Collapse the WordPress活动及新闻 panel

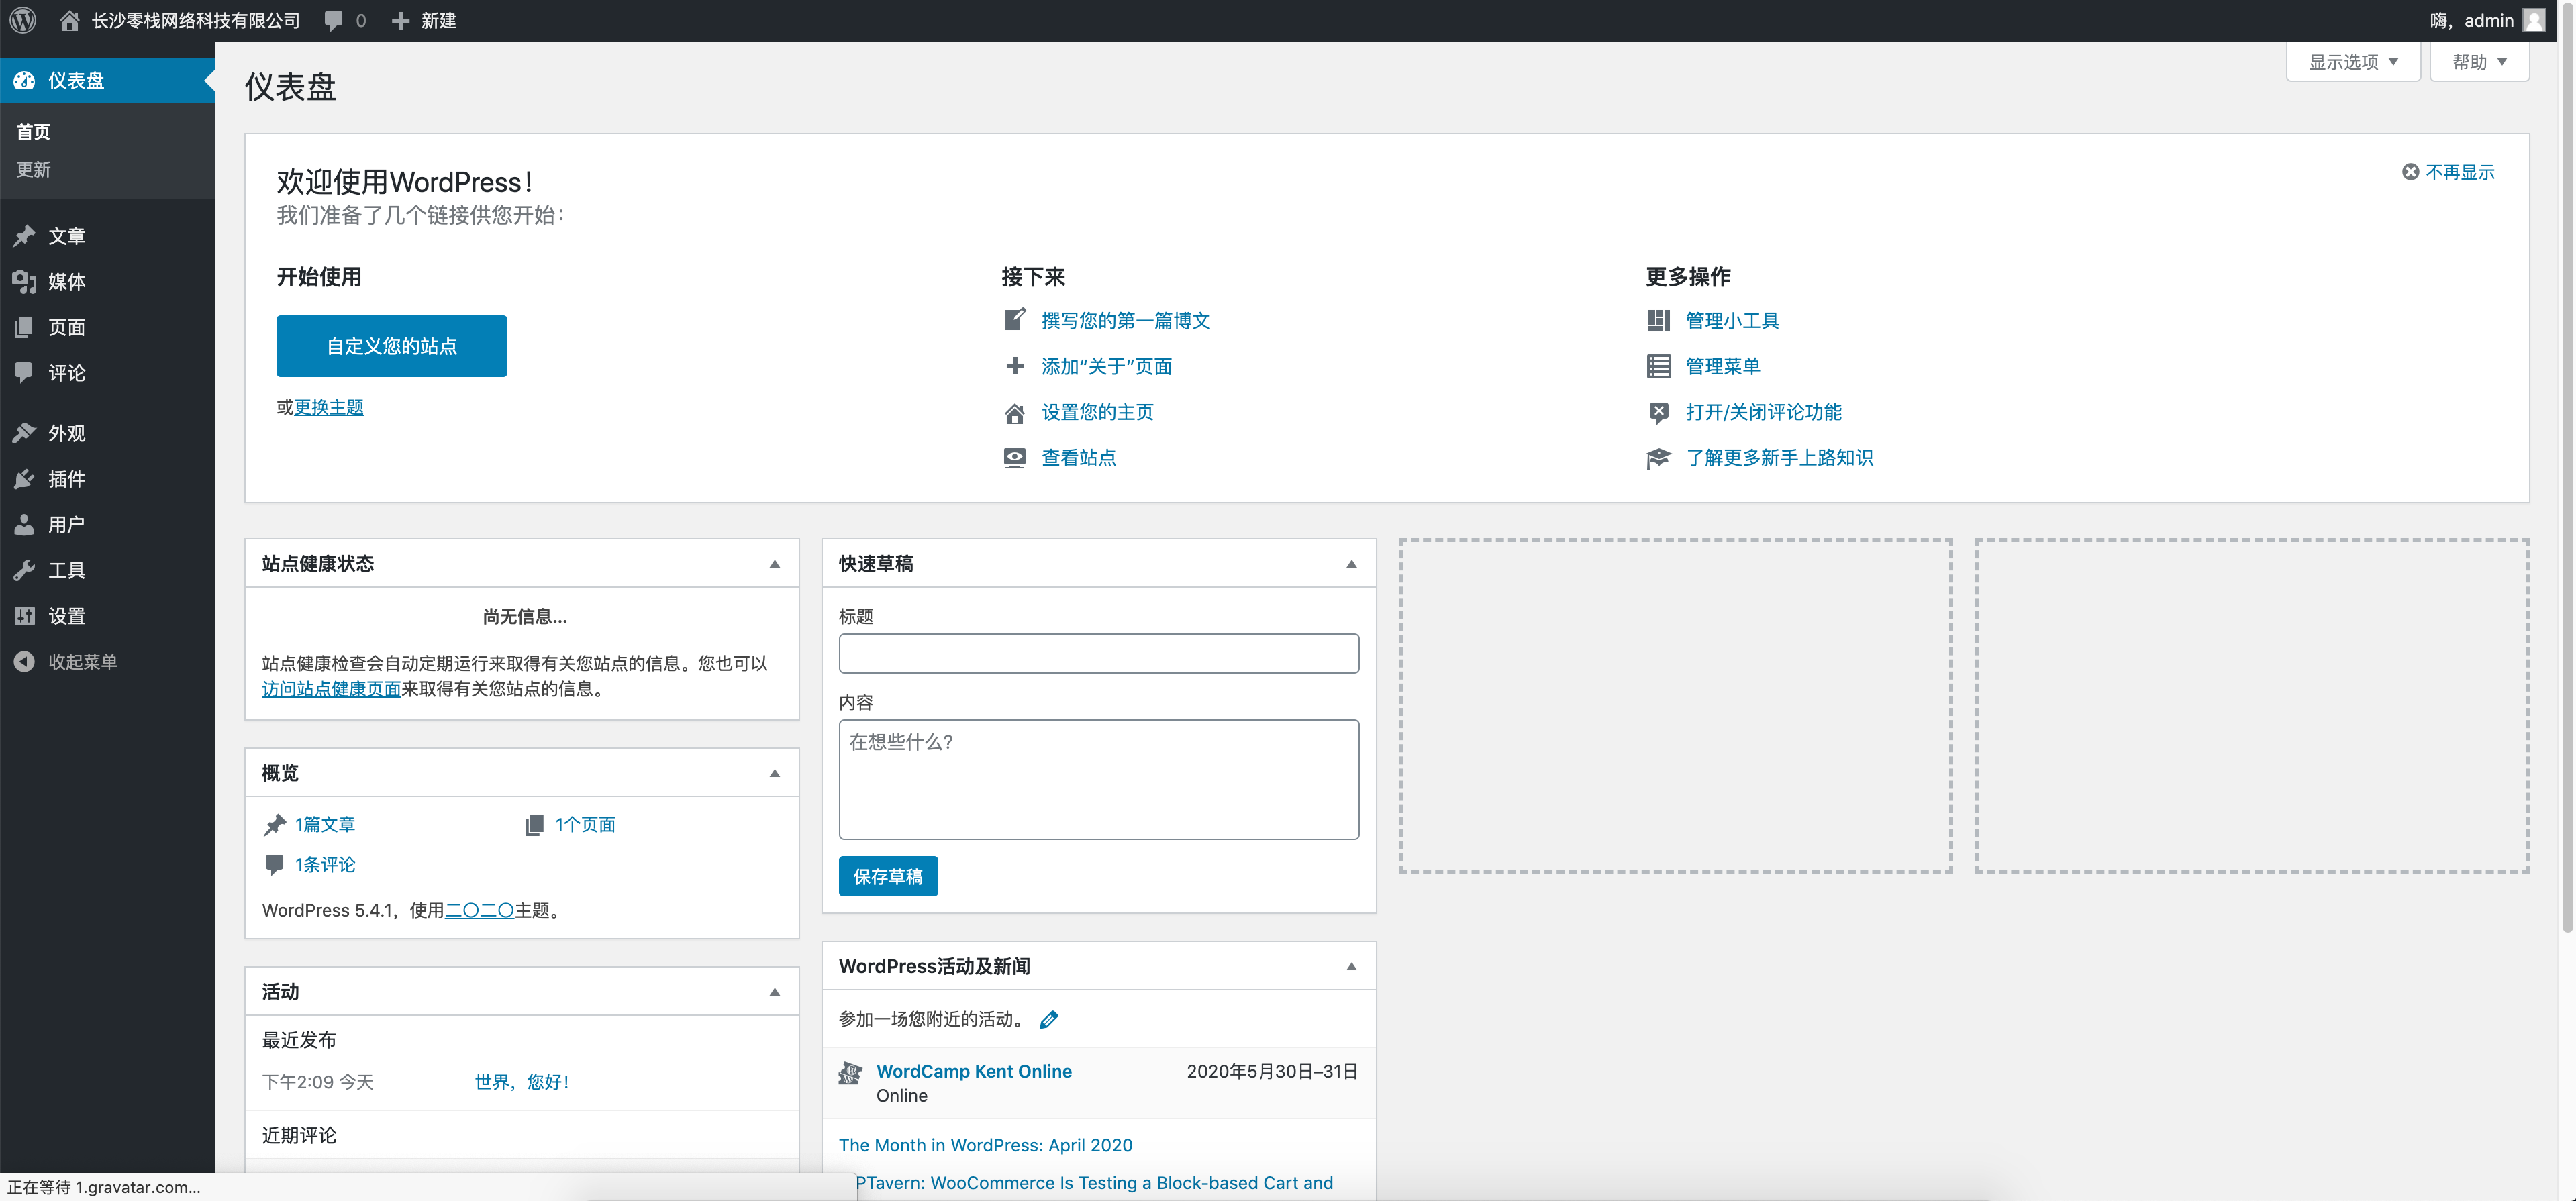tap(1351, 966)
